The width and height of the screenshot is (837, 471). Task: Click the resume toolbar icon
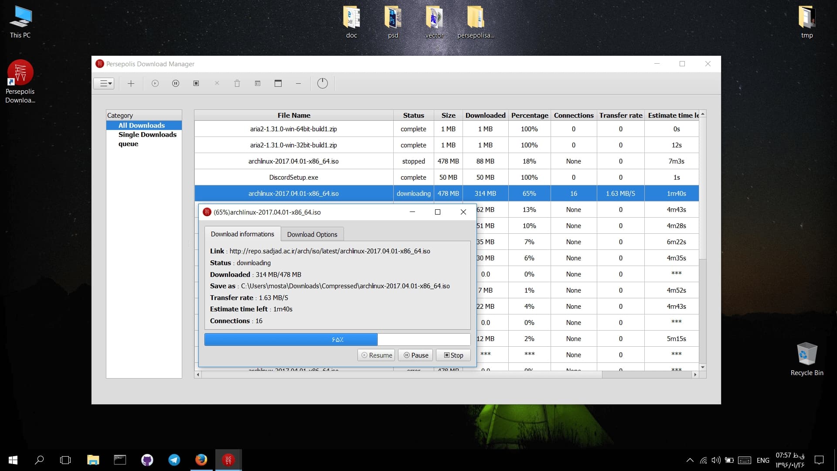point(155,83)
